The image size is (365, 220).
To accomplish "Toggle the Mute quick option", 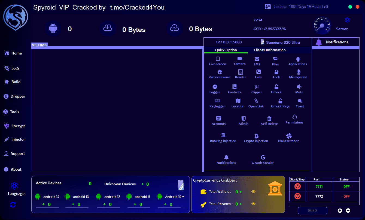I will coord(299,89).
